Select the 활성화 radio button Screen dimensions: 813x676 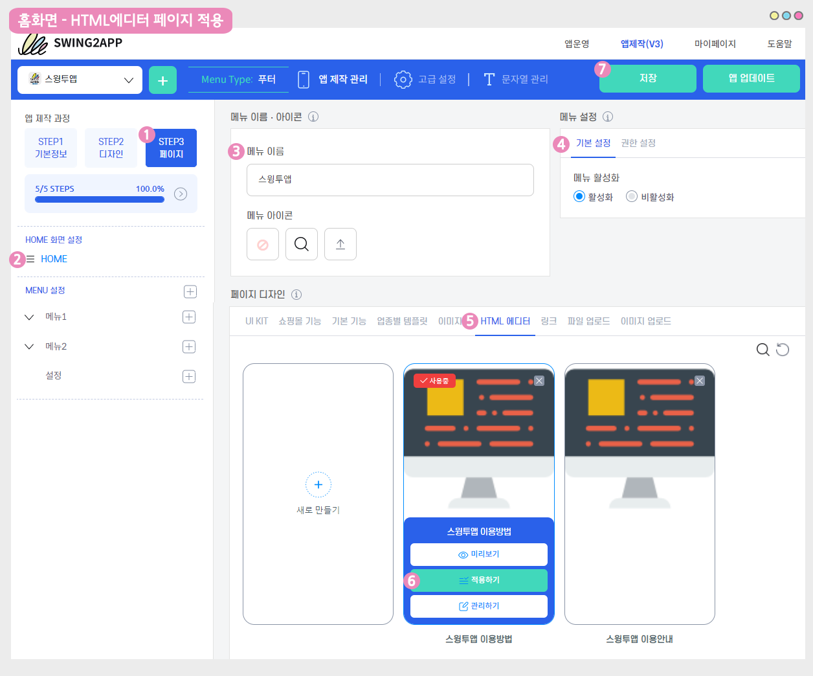pos(579,196)
